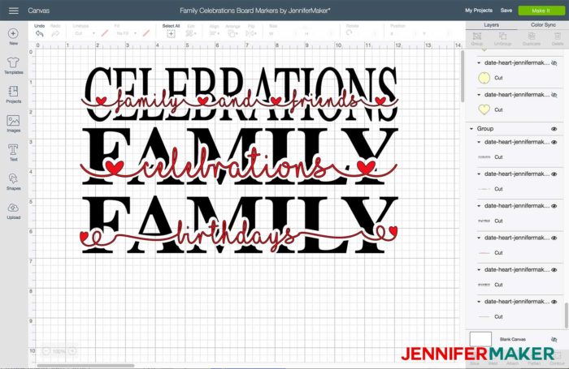
Task: Click the yellow heart layer thumbnail
Action: [484, 109]
